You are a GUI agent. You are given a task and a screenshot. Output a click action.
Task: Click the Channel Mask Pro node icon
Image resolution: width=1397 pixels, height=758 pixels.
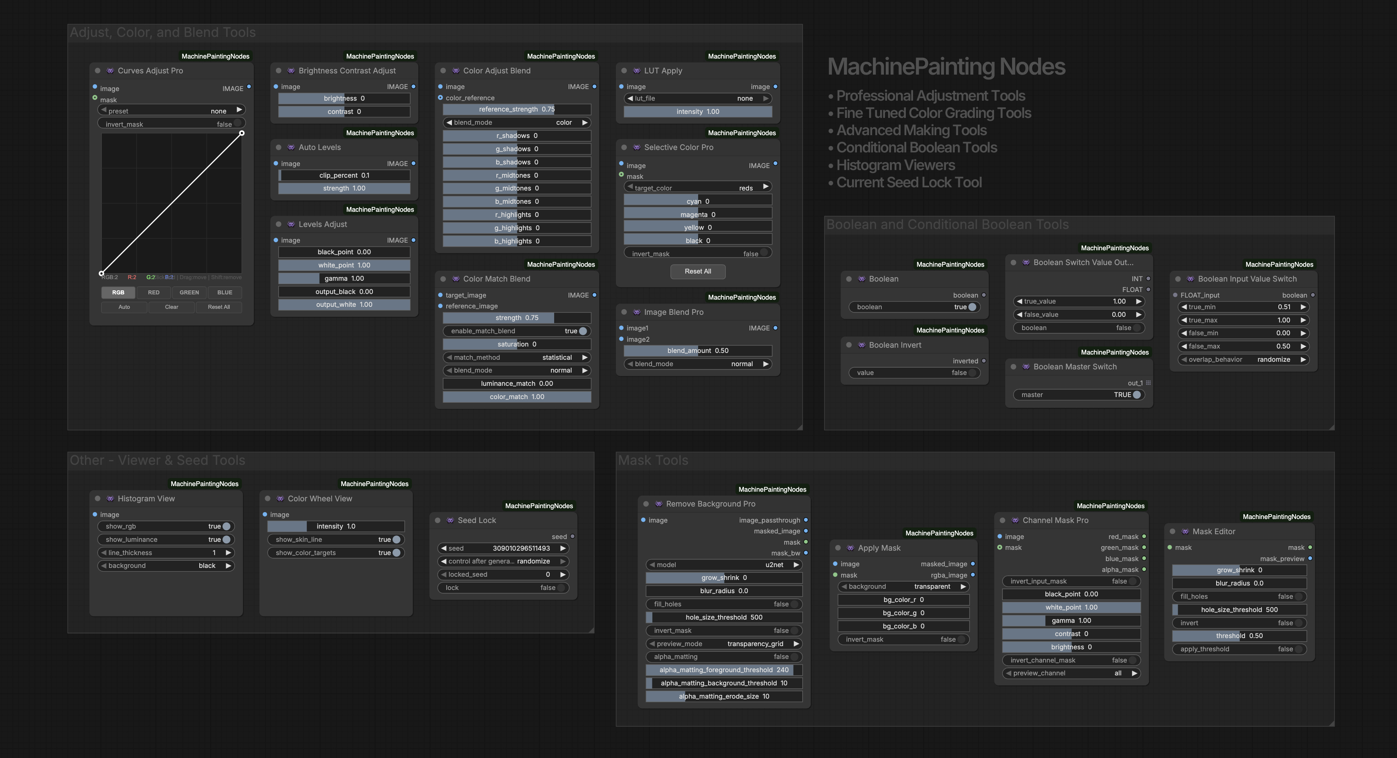pyautogui.click(x=1015, y=520)
